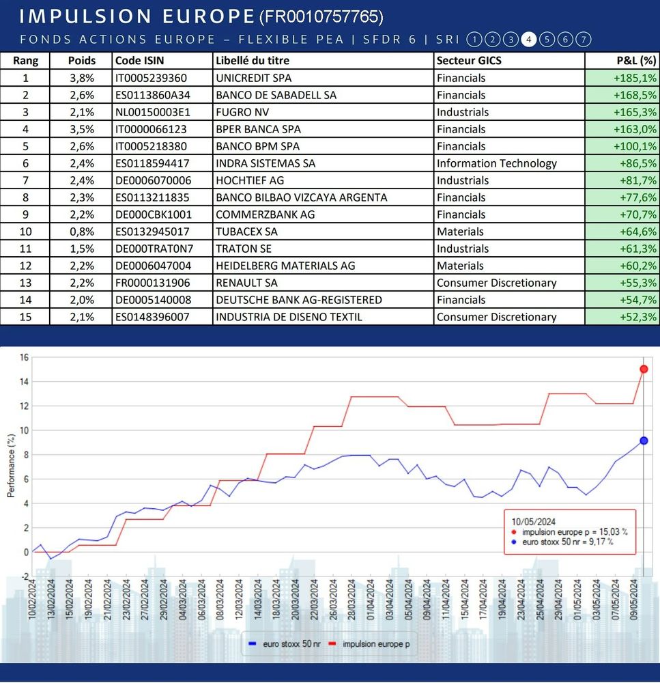This screenshot has width=660, height=683.
Task: Click the Rang column header
Action: (x=25, y=61)
